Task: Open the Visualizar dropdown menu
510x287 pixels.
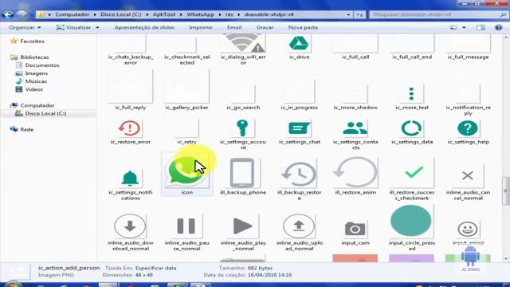Action: (x=78, y=28)
